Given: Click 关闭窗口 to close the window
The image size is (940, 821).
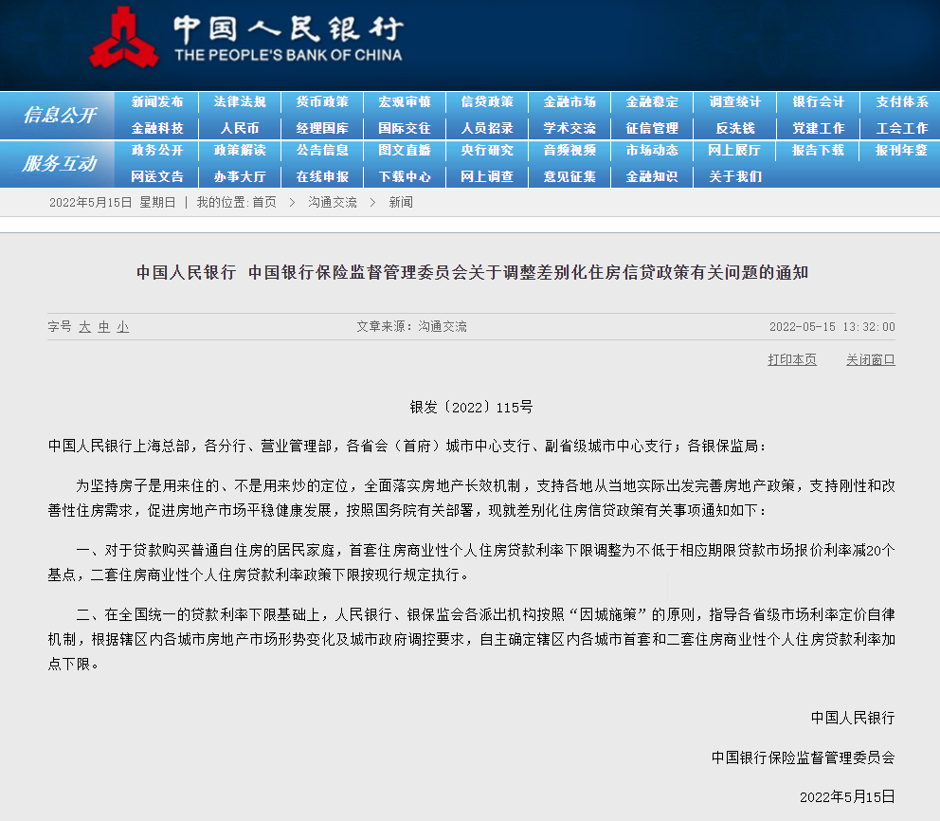Looking at the screenshot, I should click(871, 359).
